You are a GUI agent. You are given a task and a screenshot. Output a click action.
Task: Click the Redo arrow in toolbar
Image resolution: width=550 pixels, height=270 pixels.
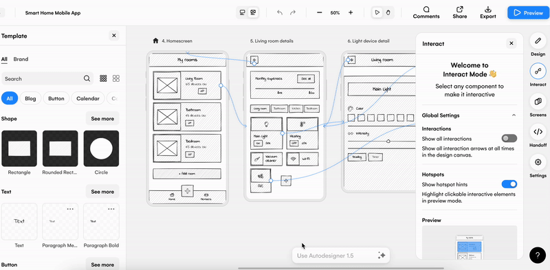point(293,12)
